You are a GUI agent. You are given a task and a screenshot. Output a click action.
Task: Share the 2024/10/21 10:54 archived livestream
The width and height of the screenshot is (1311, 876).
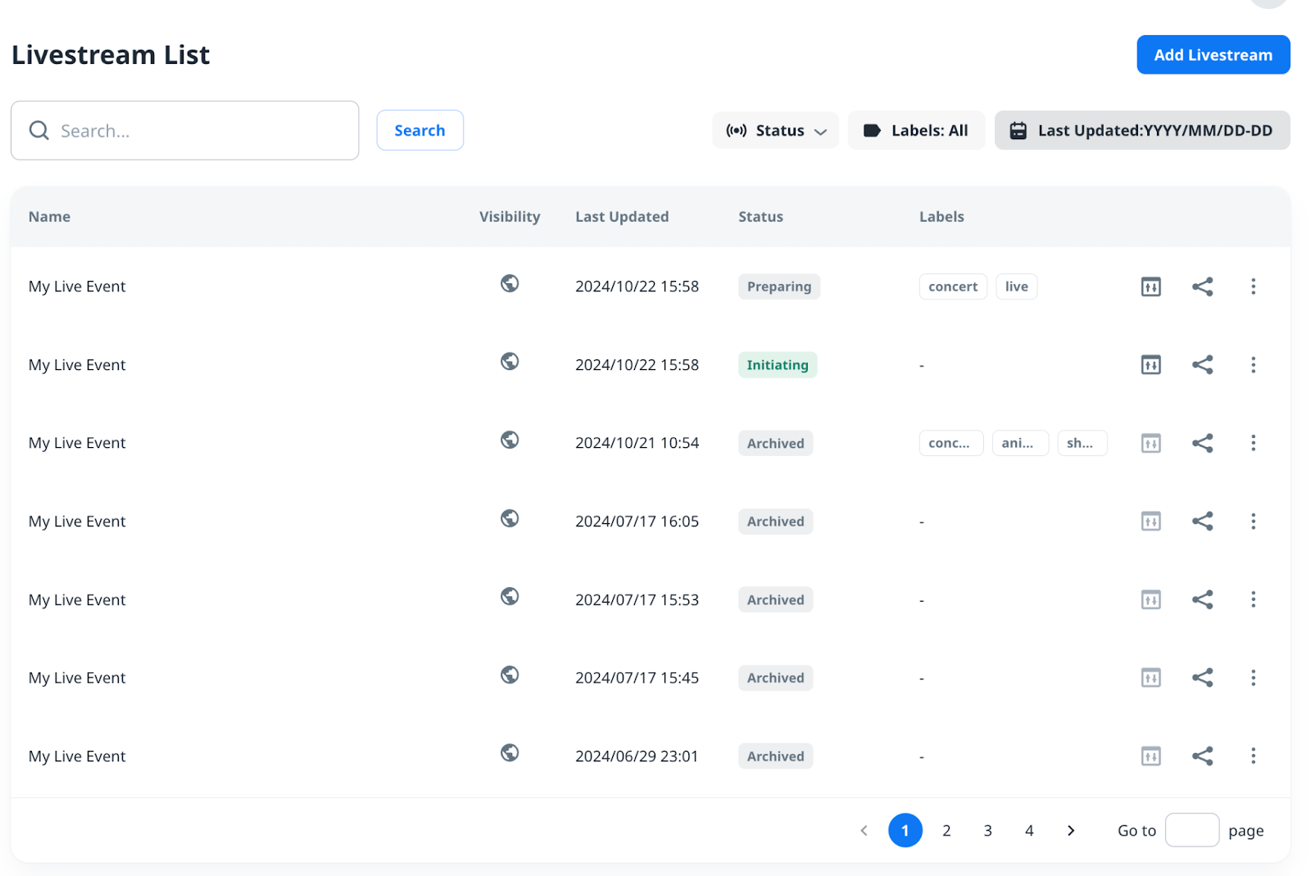click(x=1202, y=443)
